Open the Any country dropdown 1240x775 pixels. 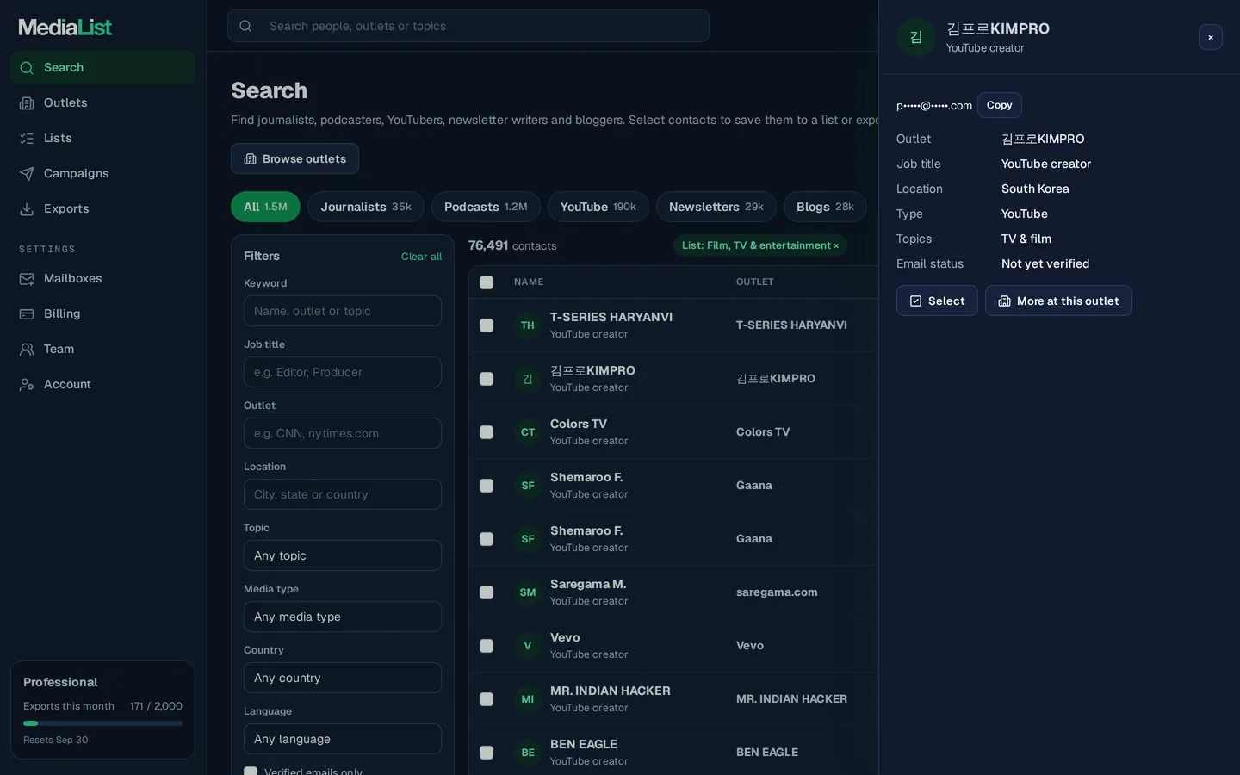pos(343,678)
